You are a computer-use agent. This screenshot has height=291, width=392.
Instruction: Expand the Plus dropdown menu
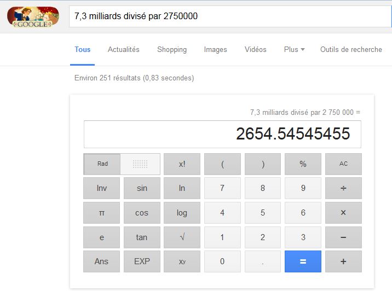click(294, 49)
